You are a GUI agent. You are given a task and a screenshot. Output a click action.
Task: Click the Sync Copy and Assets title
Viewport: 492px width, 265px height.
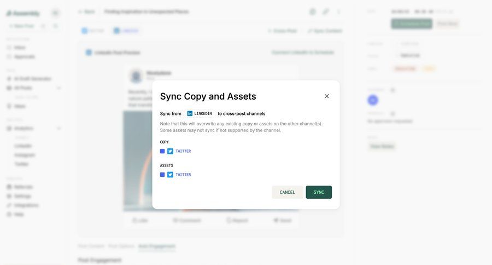click(x=208, y=96)
